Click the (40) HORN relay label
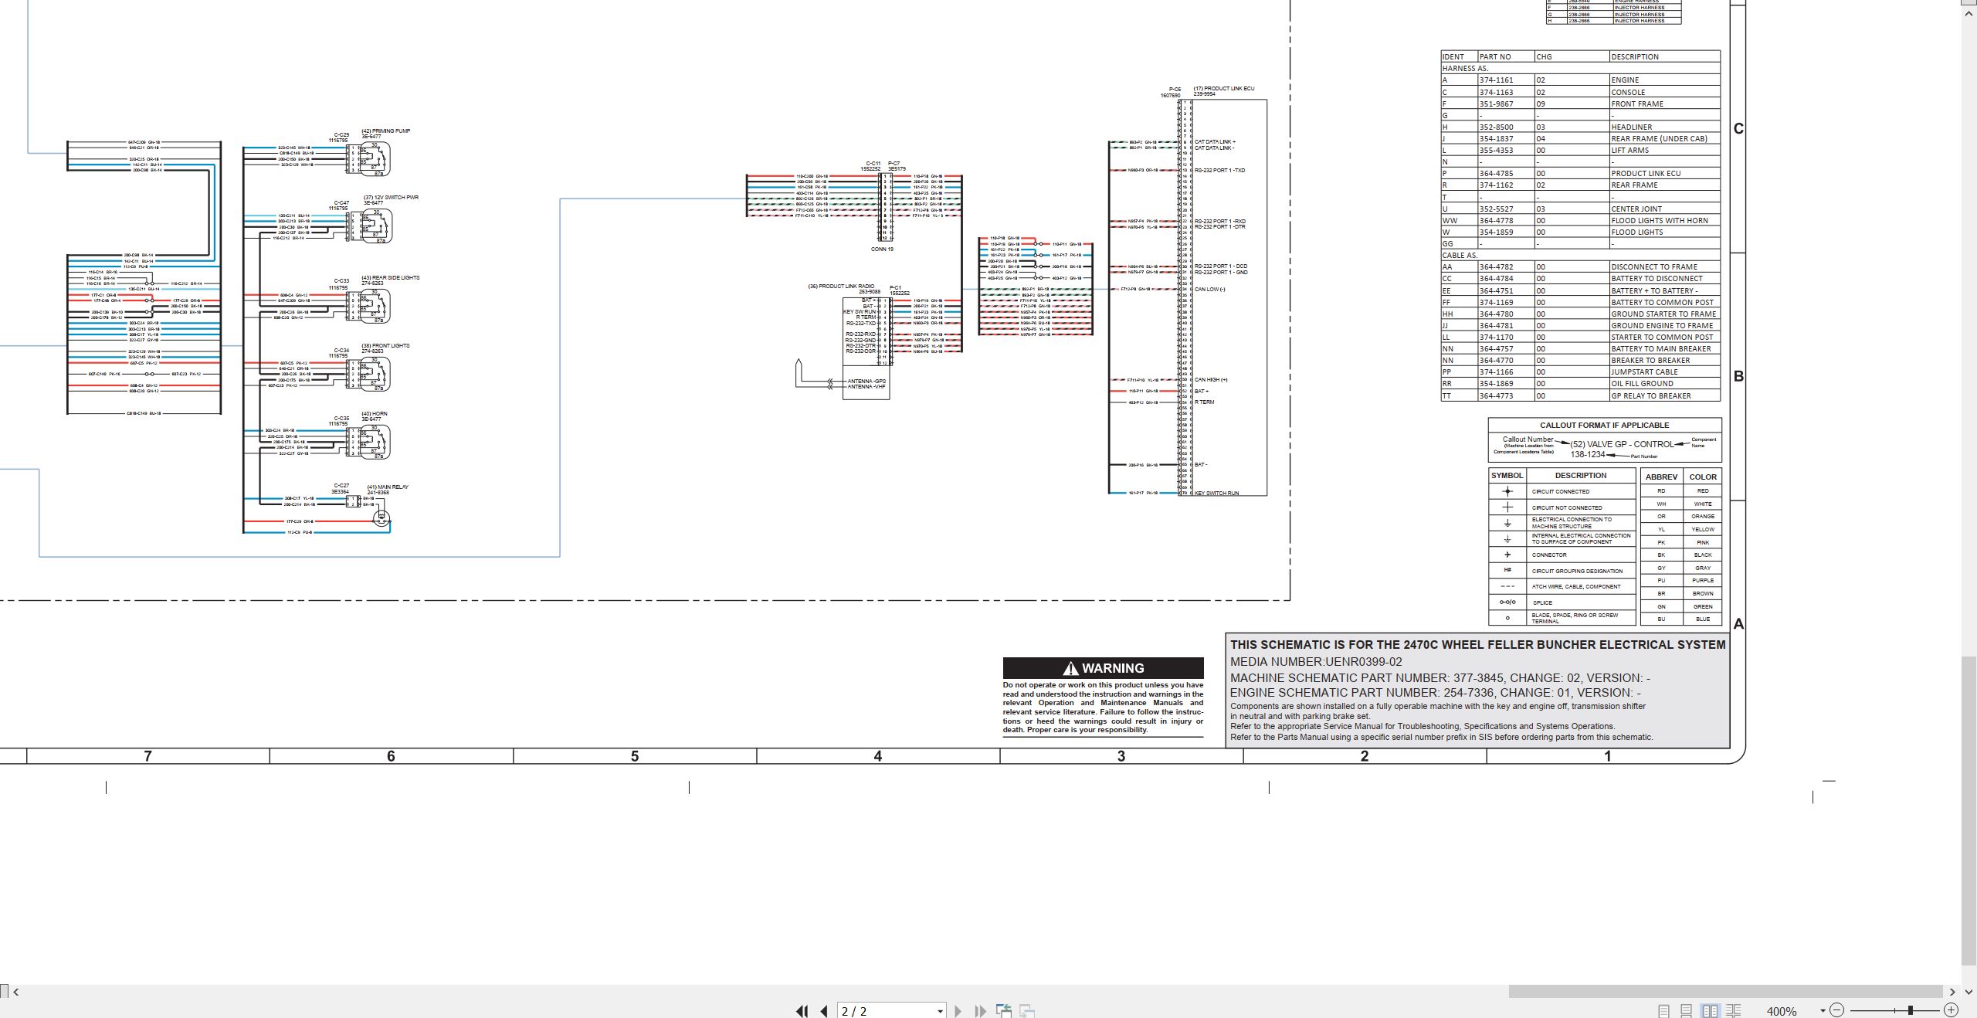Screen dimensions: 1977x1018 [x=375, y=414]
